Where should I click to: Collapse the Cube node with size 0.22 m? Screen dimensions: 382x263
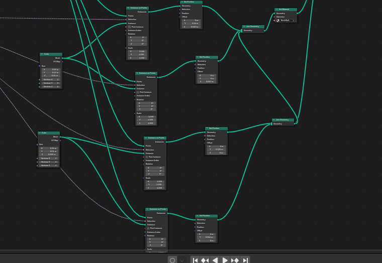40,133
